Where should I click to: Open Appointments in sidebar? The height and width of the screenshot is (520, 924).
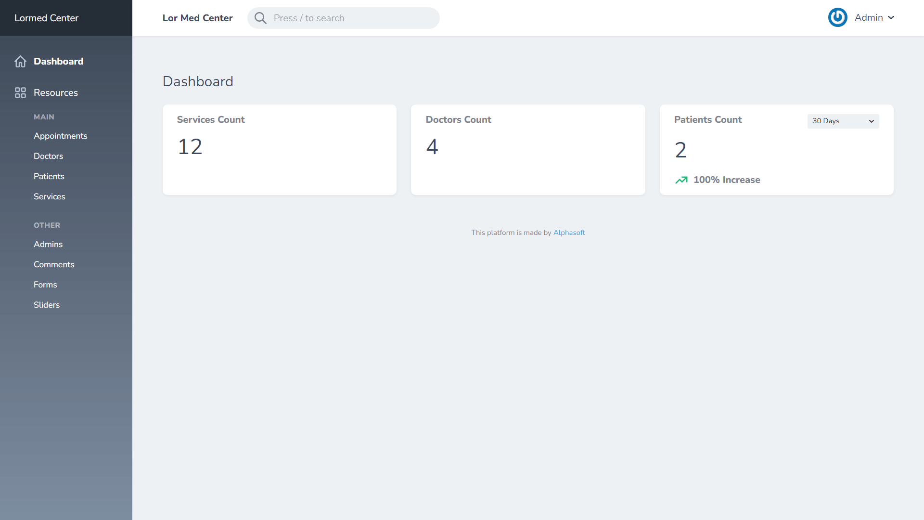click(x=60, y=136)
